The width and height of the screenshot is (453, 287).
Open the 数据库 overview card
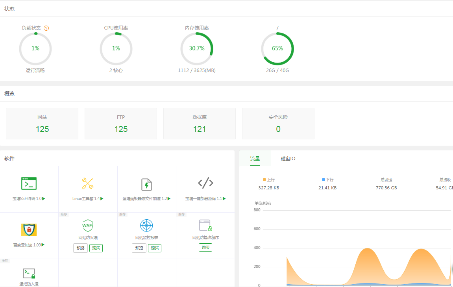point(199,124)
